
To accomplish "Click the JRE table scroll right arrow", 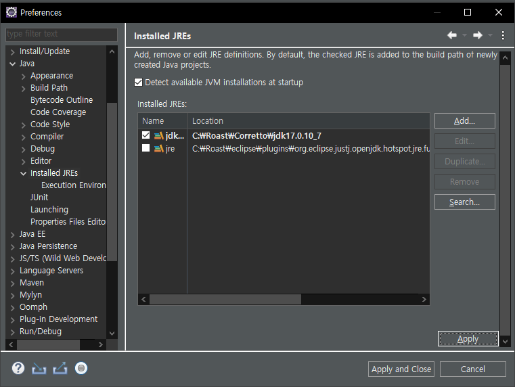I will click(424, 299).
